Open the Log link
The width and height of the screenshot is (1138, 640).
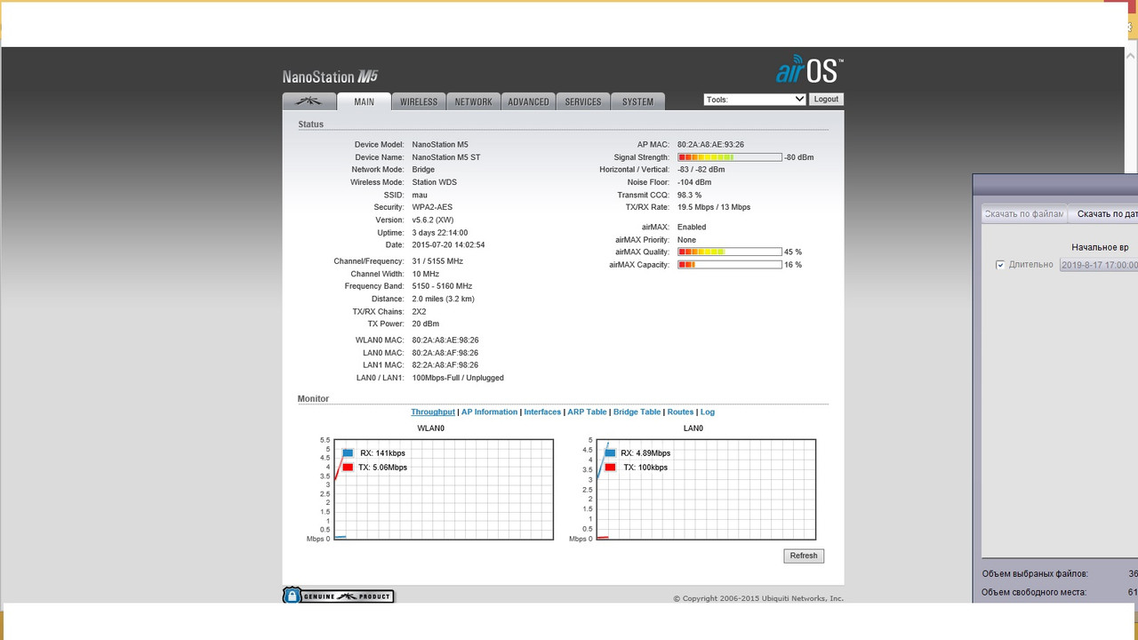coord(707,412)
